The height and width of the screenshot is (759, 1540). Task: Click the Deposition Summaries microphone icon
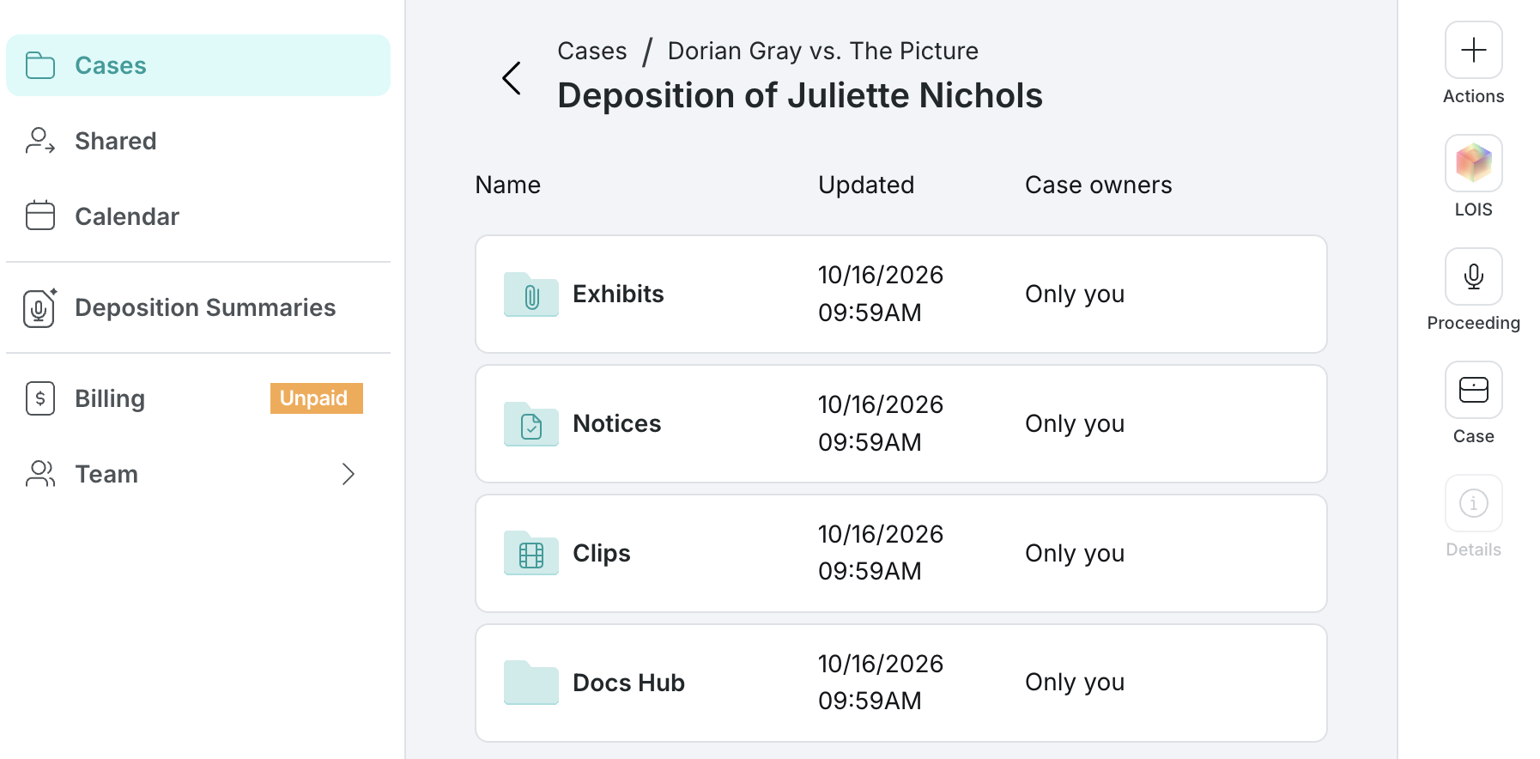pyautogui.click(x=40, y=307)
